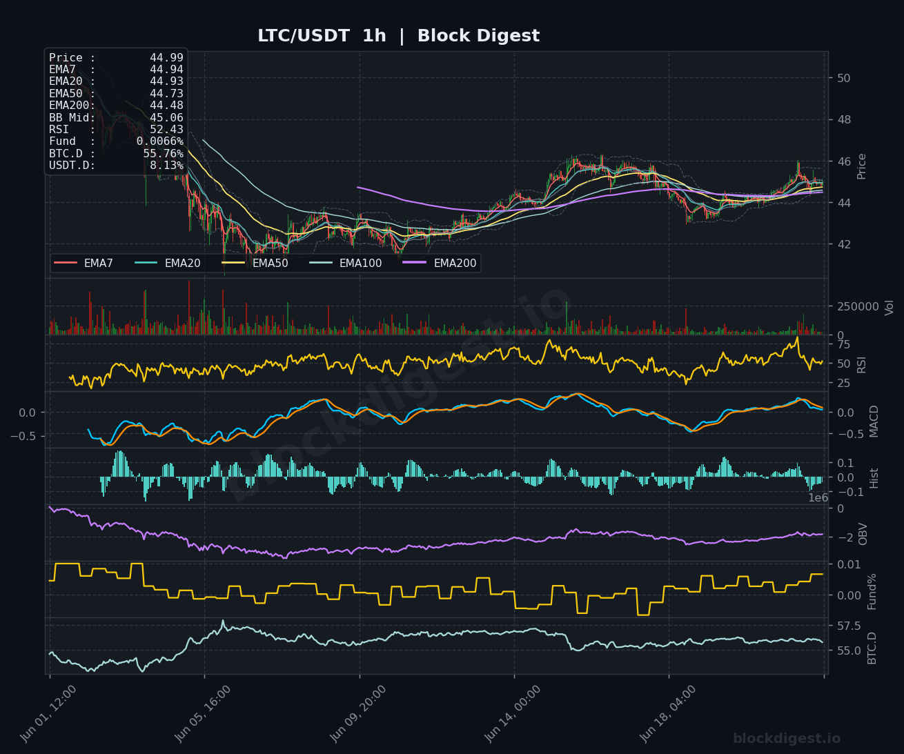Viewport: 904px width, 754px height.
Task: Click the EMA50 value 44.73 in info box
Action: tap(166, 94)
